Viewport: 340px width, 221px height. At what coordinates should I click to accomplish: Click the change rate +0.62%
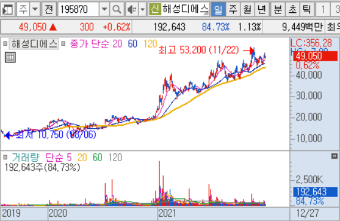117,27
